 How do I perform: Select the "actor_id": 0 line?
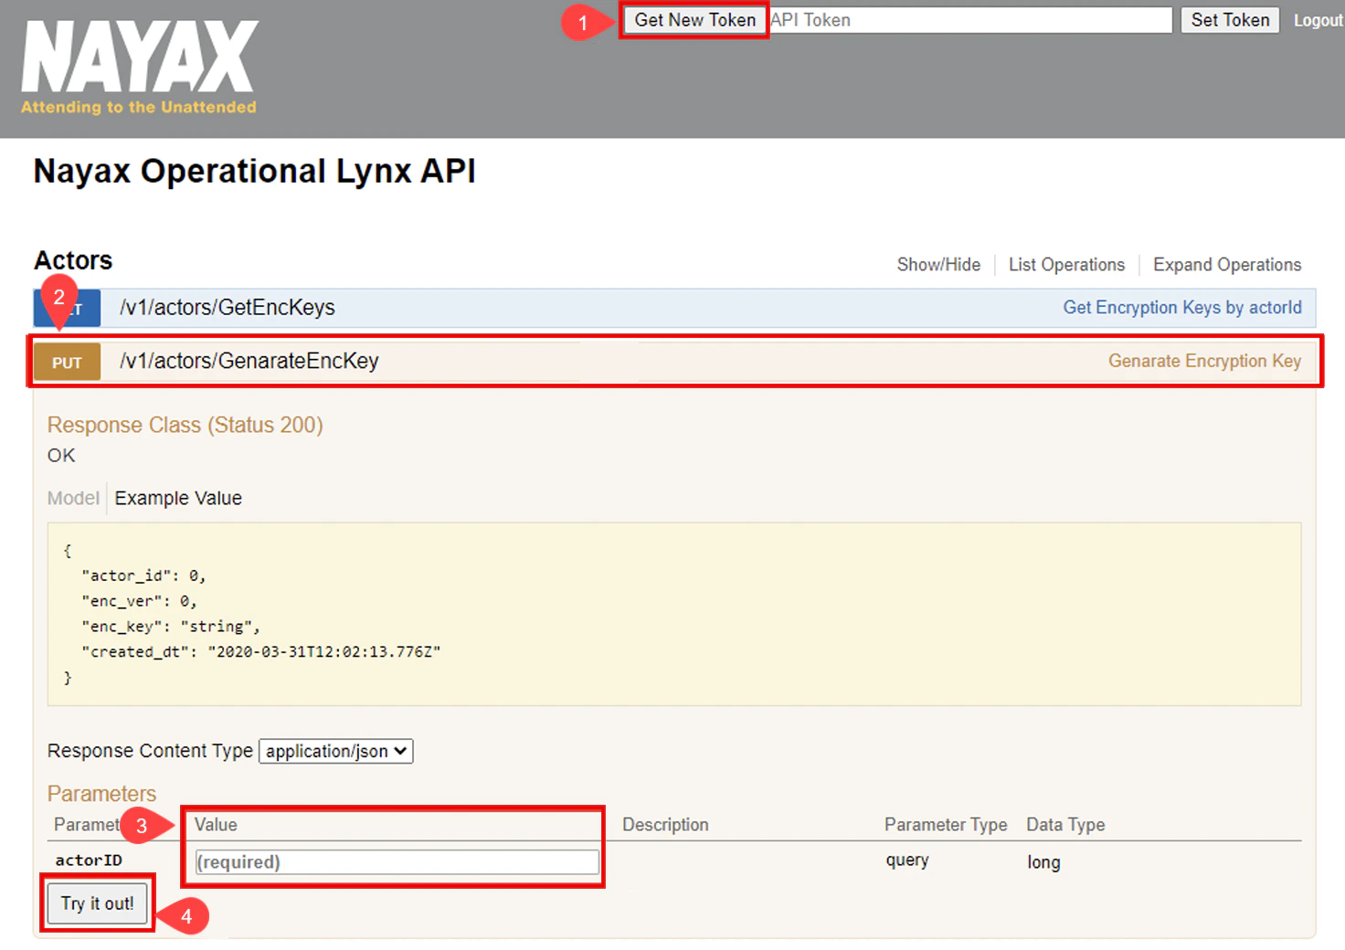[x=143, y=575]
